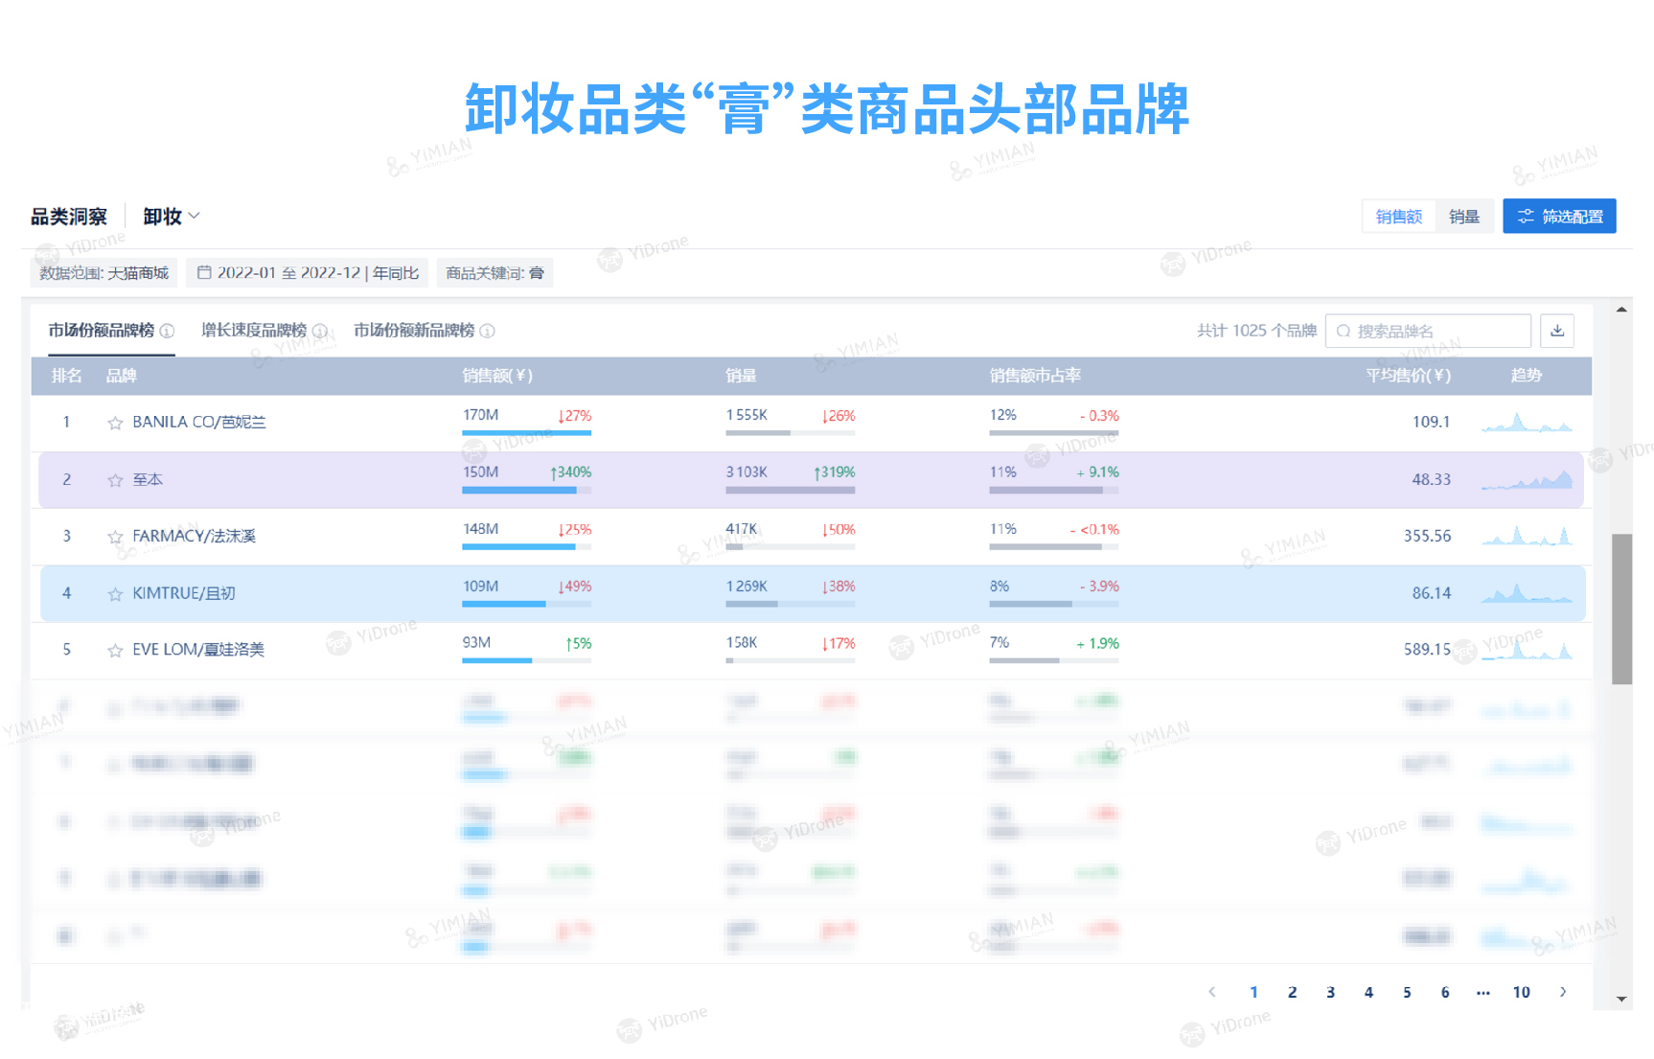Image resolution: width=1654 pixels, height=1059 pixels.
Task: Click the vertical scrollbar thumb
Action: pyautogui.click(x=1621, y=609)
